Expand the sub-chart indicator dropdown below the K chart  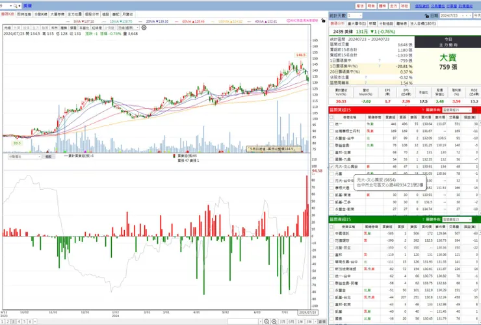[x=25, y=157]
